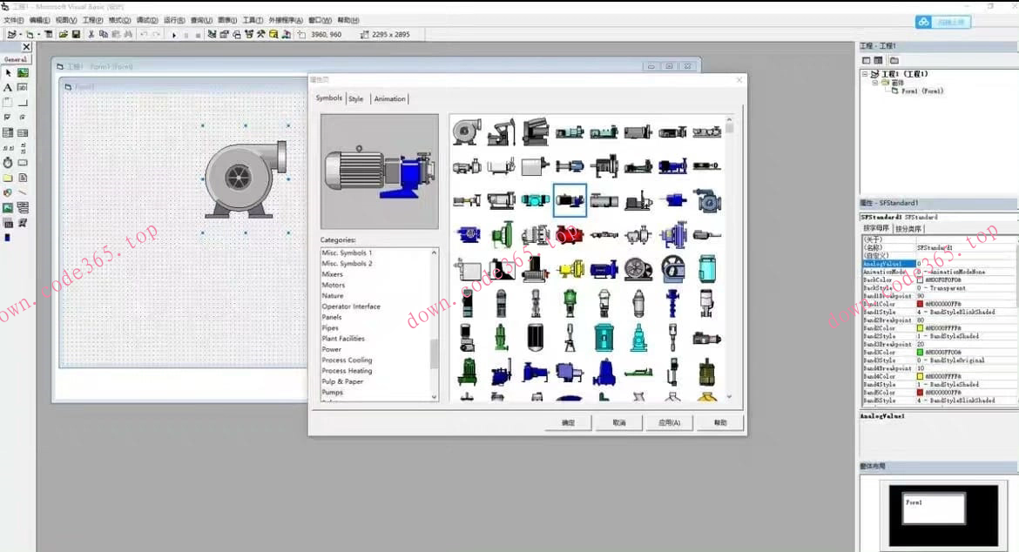The width and height of the screenshot is (1019, 552).
Task: Click the Save Project toolbar icon
Action: [76, 34]
